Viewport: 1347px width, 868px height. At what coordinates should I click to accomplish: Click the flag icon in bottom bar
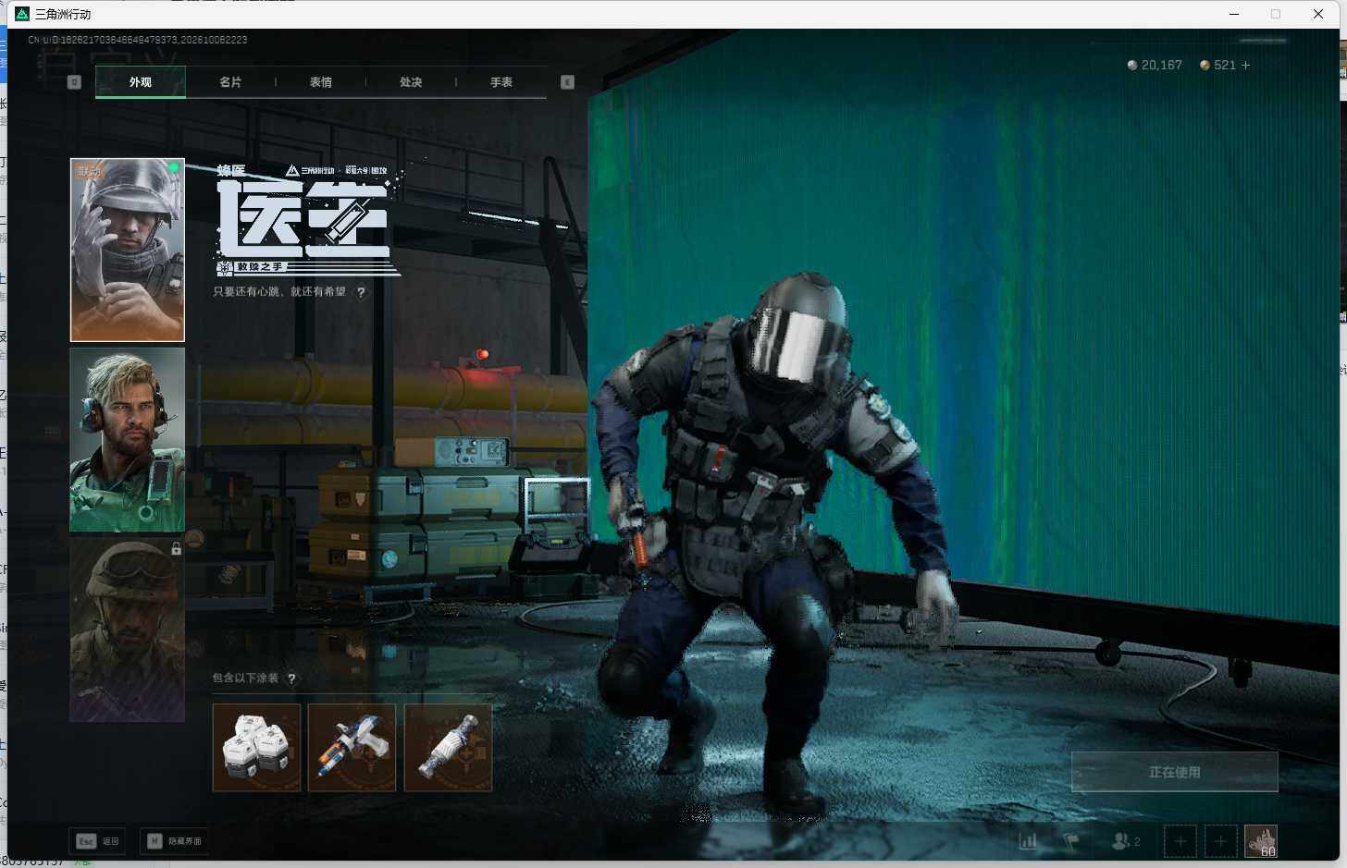(1071, 841)
